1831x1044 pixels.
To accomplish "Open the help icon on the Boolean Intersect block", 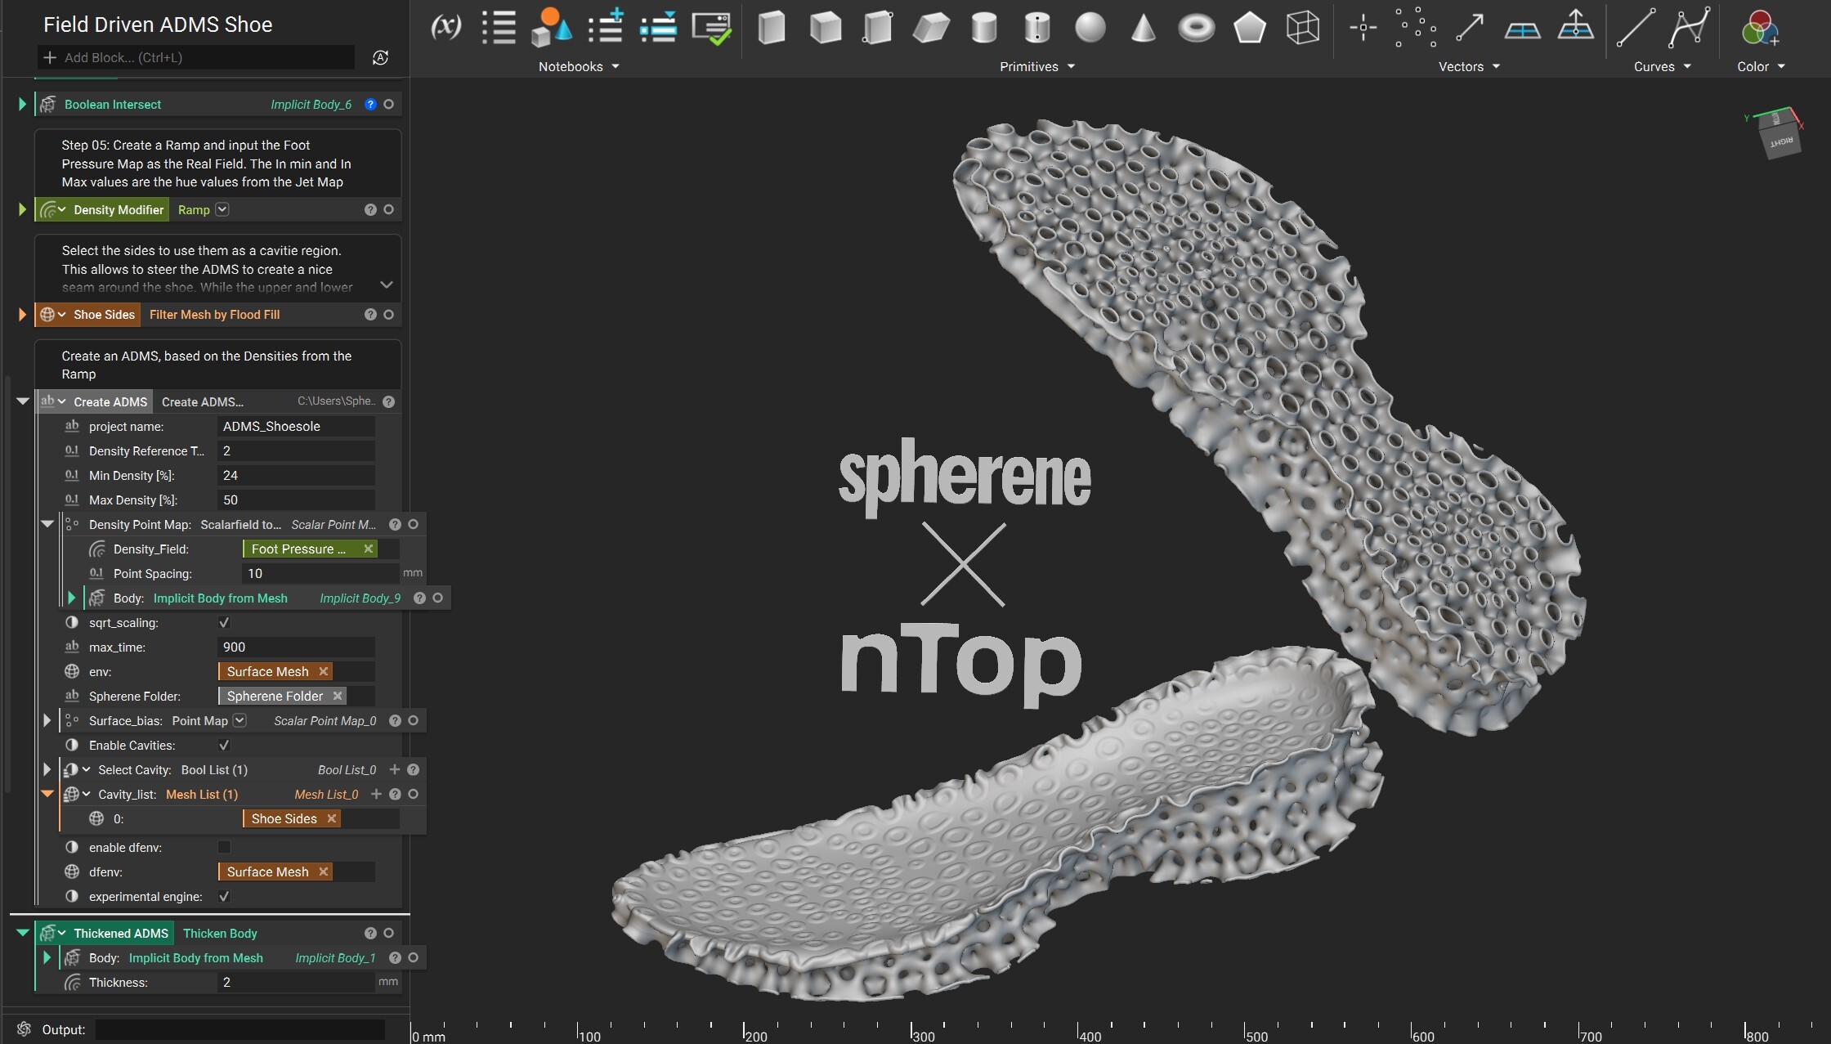I will click(x=369, y=104).
